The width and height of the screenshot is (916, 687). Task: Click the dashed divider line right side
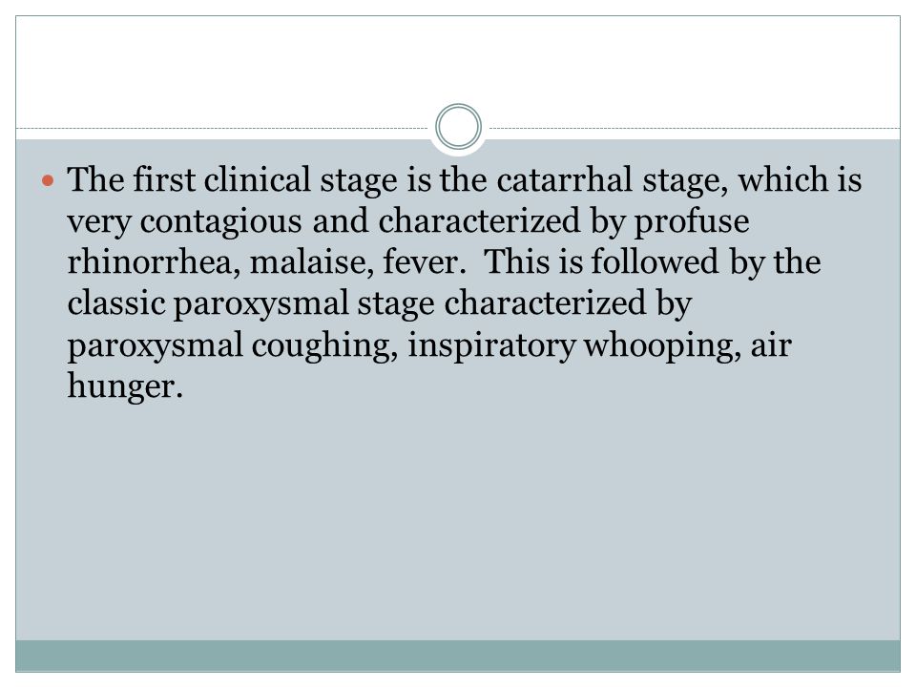point(695,128)
